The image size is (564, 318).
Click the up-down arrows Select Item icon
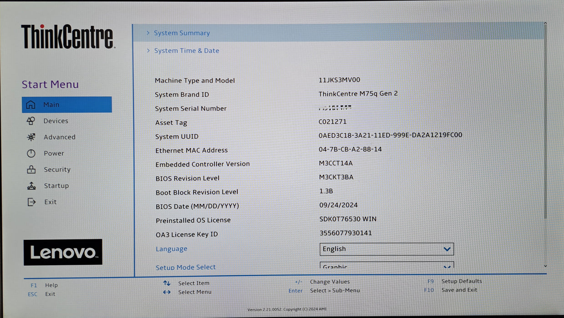click(167, 283)
